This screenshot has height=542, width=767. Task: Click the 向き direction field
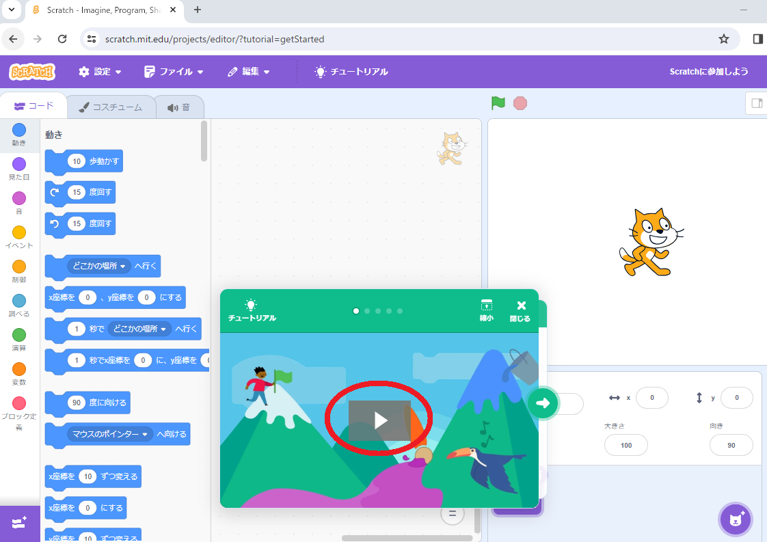point(731,445)
